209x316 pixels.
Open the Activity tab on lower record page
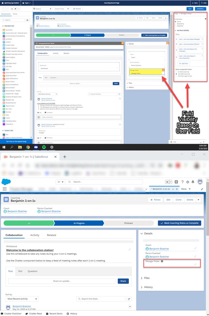(x=35, y=235)
